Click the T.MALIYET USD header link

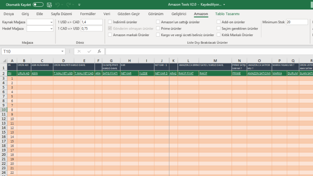tap(63, 73)
